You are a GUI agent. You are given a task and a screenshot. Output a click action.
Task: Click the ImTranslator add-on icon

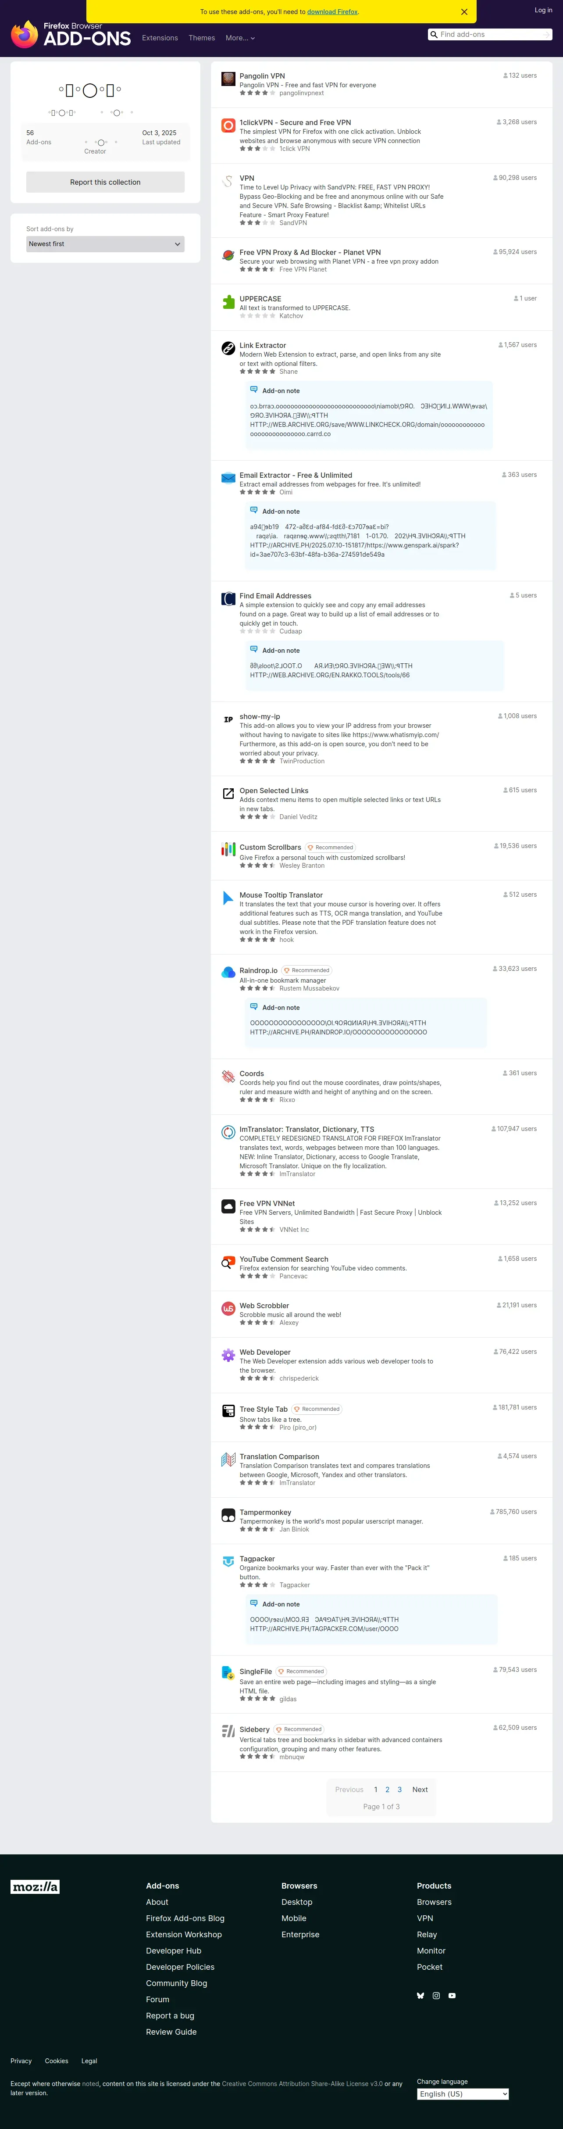pyautogui.click(x=228, y=1132)
